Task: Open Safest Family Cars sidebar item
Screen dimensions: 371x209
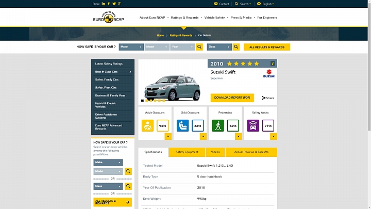Action: tap(112, 79)
